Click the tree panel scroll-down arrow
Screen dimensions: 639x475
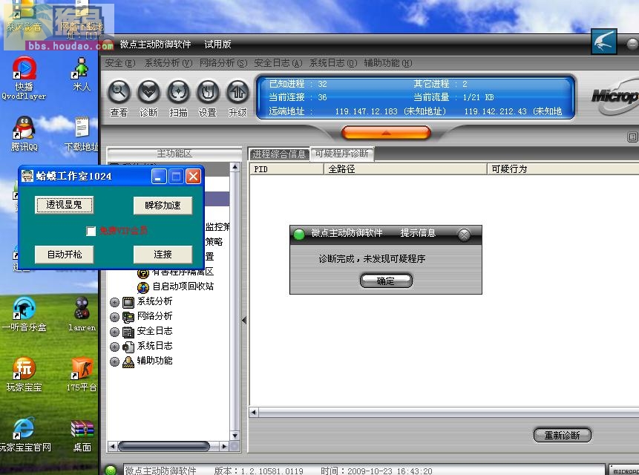coord(235,436)
